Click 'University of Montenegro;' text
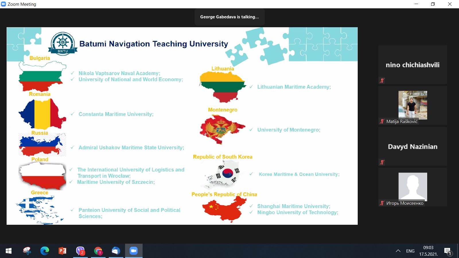The image size is (459, 258). tap(289, 130)
